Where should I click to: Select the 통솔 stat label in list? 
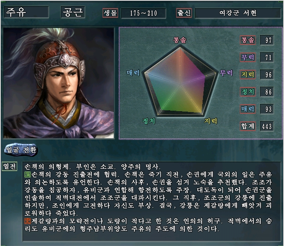coord(248,40)
